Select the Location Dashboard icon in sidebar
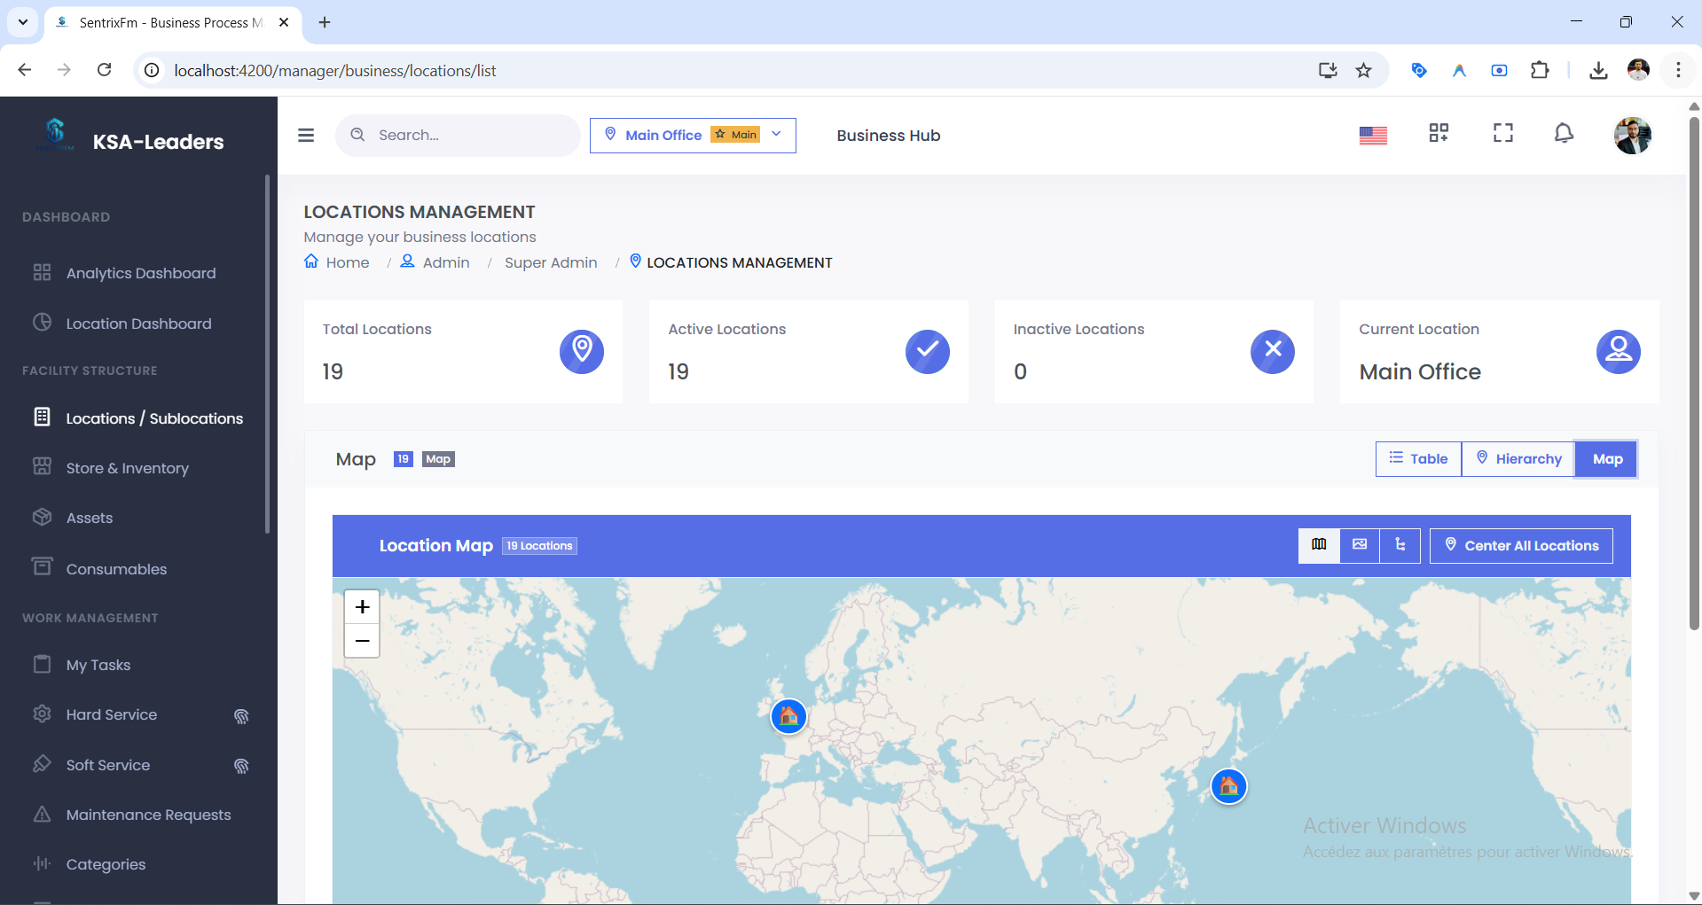Image resolution: width=1702 pixels, height=905 pixels. click(x=43, y=323)
